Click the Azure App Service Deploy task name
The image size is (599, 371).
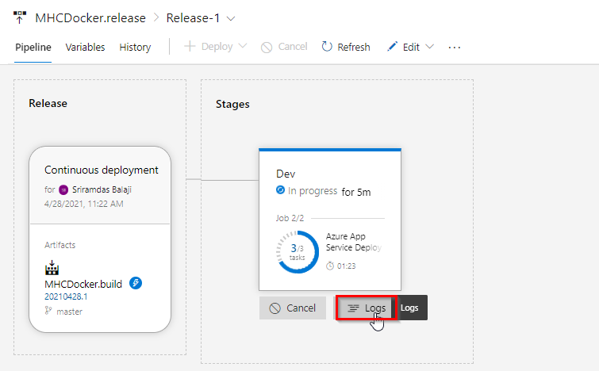[x=354, y=242]
